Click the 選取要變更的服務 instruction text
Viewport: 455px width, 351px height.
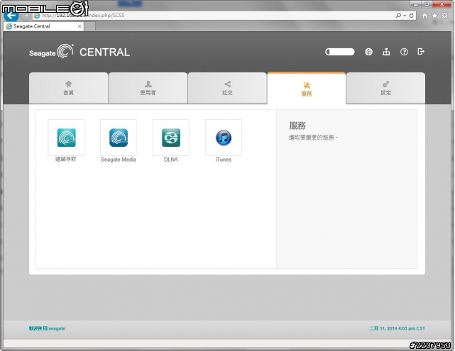[314, 138]
